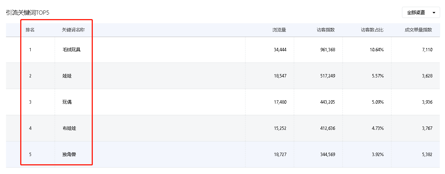Screen dimensions: 445x174
Task: Select the keyword 布娃娃
Action: coord(69,128)
